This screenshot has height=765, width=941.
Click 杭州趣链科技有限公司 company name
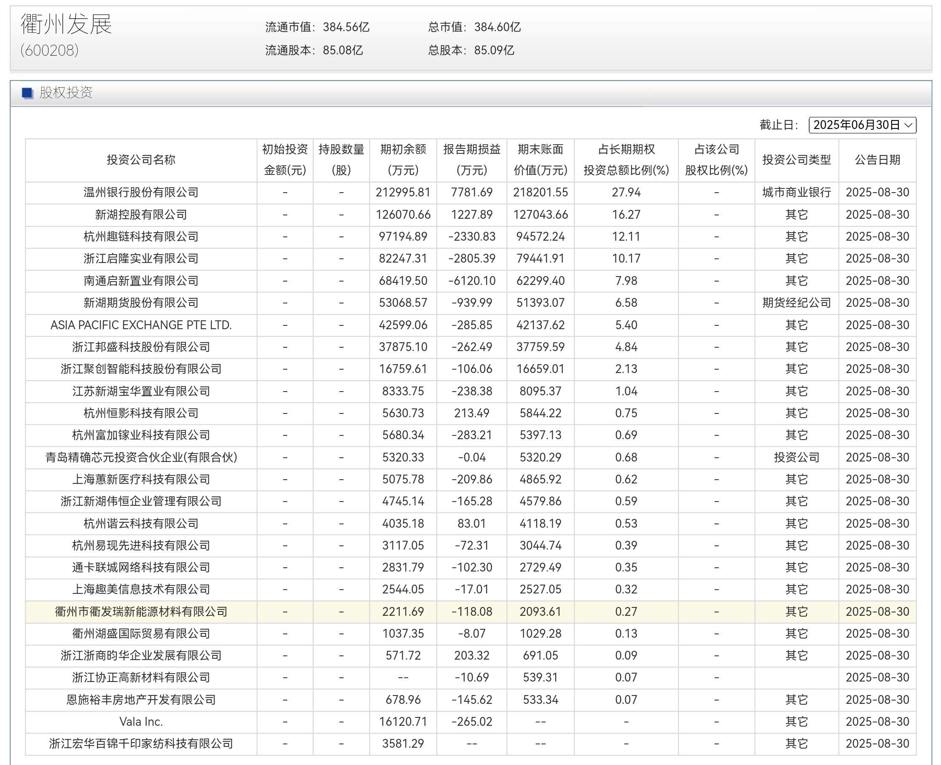[141, 236]
